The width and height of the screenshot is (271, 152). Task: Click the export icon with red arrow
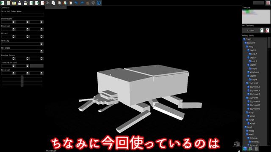coord(42,3)
